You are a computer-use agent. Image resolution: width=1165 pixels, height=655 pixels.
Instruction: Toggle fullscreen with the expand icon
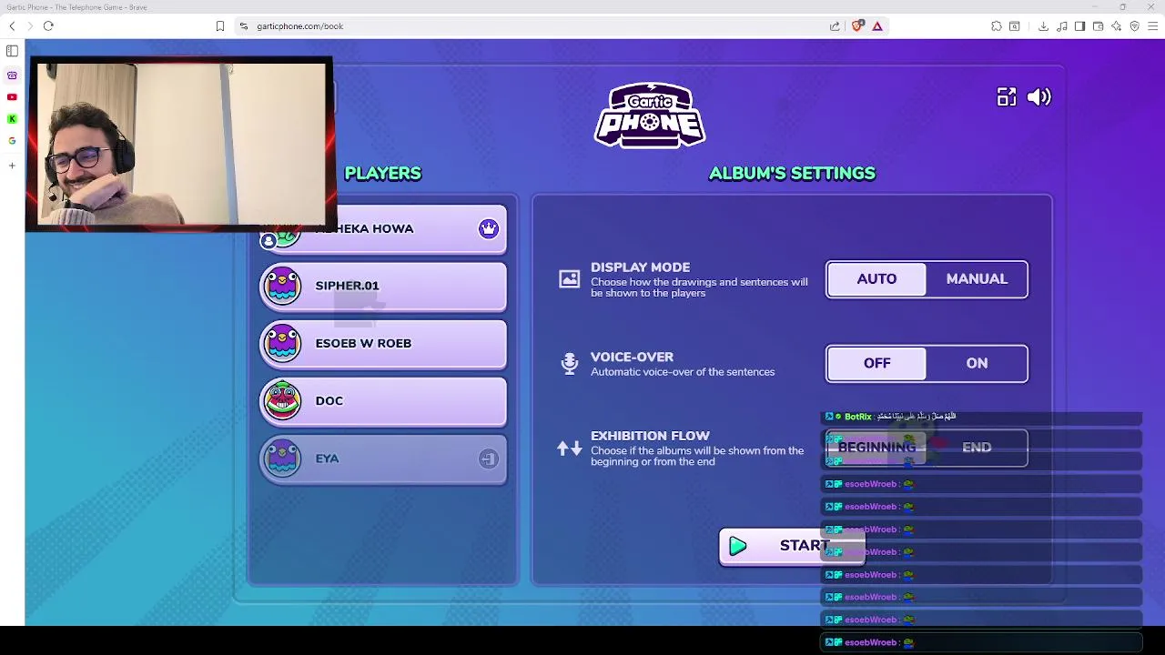coord(1006,97)
